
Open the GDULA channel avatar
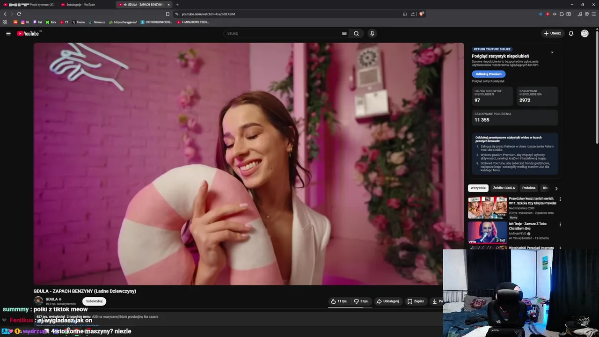click(38, 301)
